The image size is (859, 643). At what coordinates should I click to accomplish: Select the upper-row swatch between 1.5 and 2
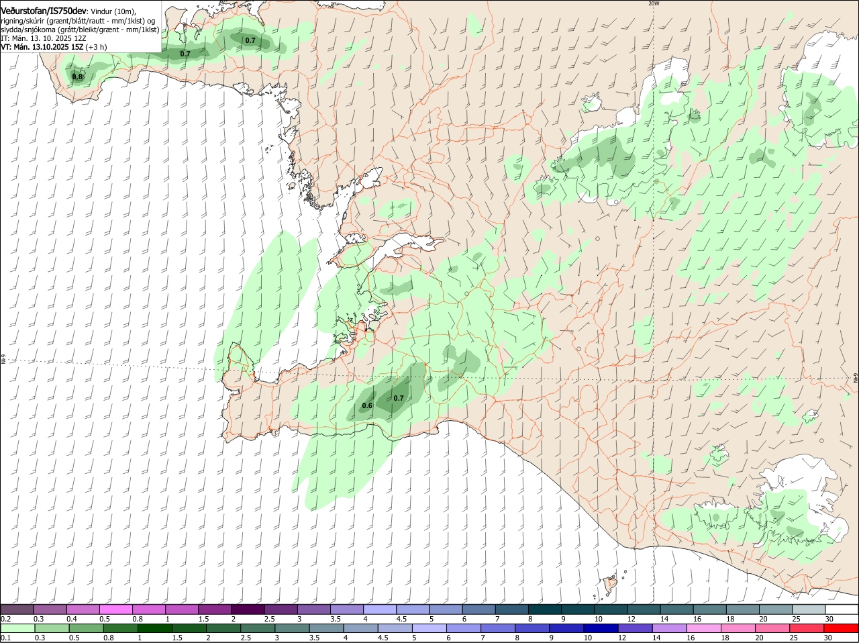[x=215, y=609]
